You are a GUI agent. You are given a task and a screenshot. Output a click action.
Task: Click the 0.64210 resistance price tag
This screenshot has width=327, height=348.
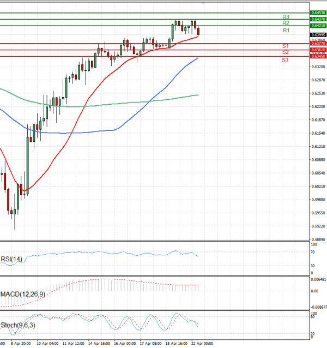[x=318, y=26]
